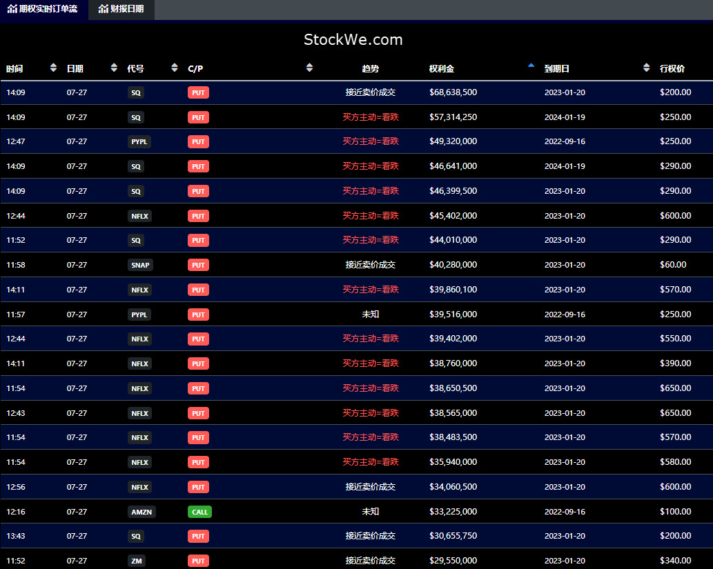Click the time cell 12:47
The height and width of the screenshot is (569, 713).
(16, 141)
